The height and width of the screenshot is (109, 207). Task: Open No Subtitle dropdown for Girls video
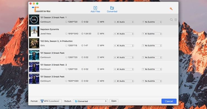[x=152, y=46]
